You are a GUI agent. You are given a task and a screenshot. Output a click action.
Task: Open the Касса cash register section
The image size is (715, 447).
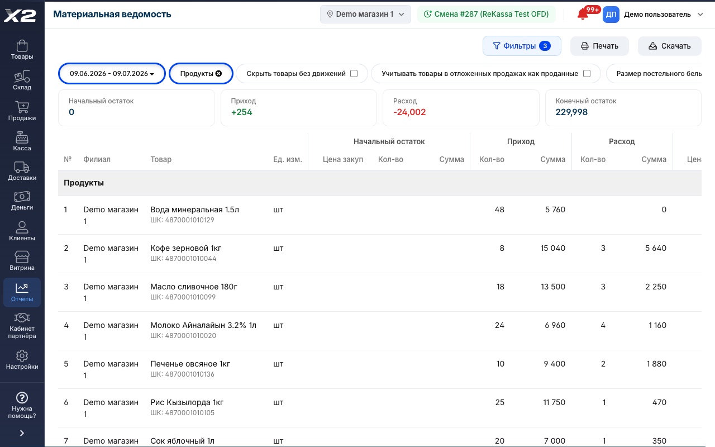click(x=22, y=141)
